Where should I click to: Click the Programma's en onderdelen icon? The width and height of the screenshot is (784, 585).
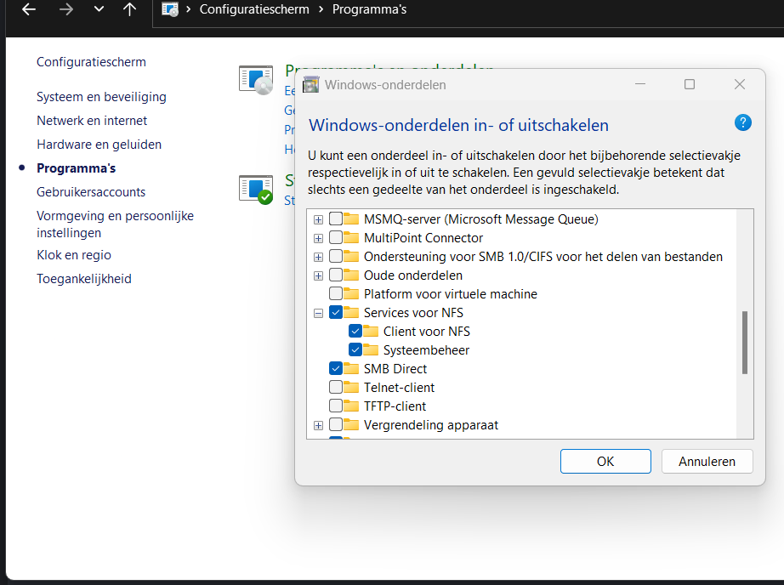256,80
